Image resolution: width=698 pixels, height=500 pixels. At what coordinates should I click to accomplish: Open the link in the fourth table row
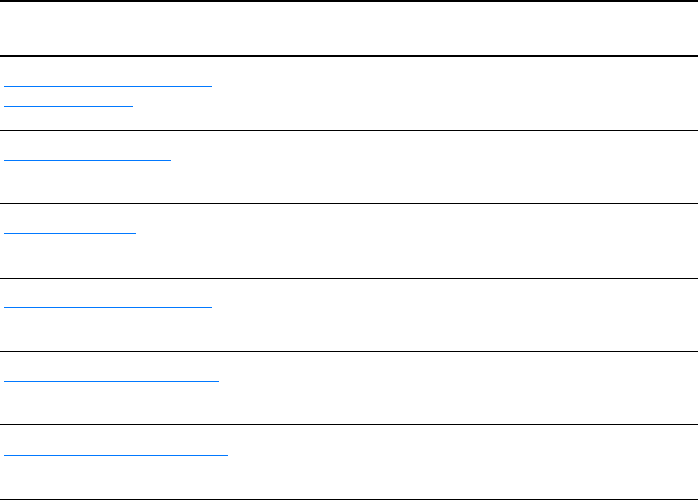108,306
